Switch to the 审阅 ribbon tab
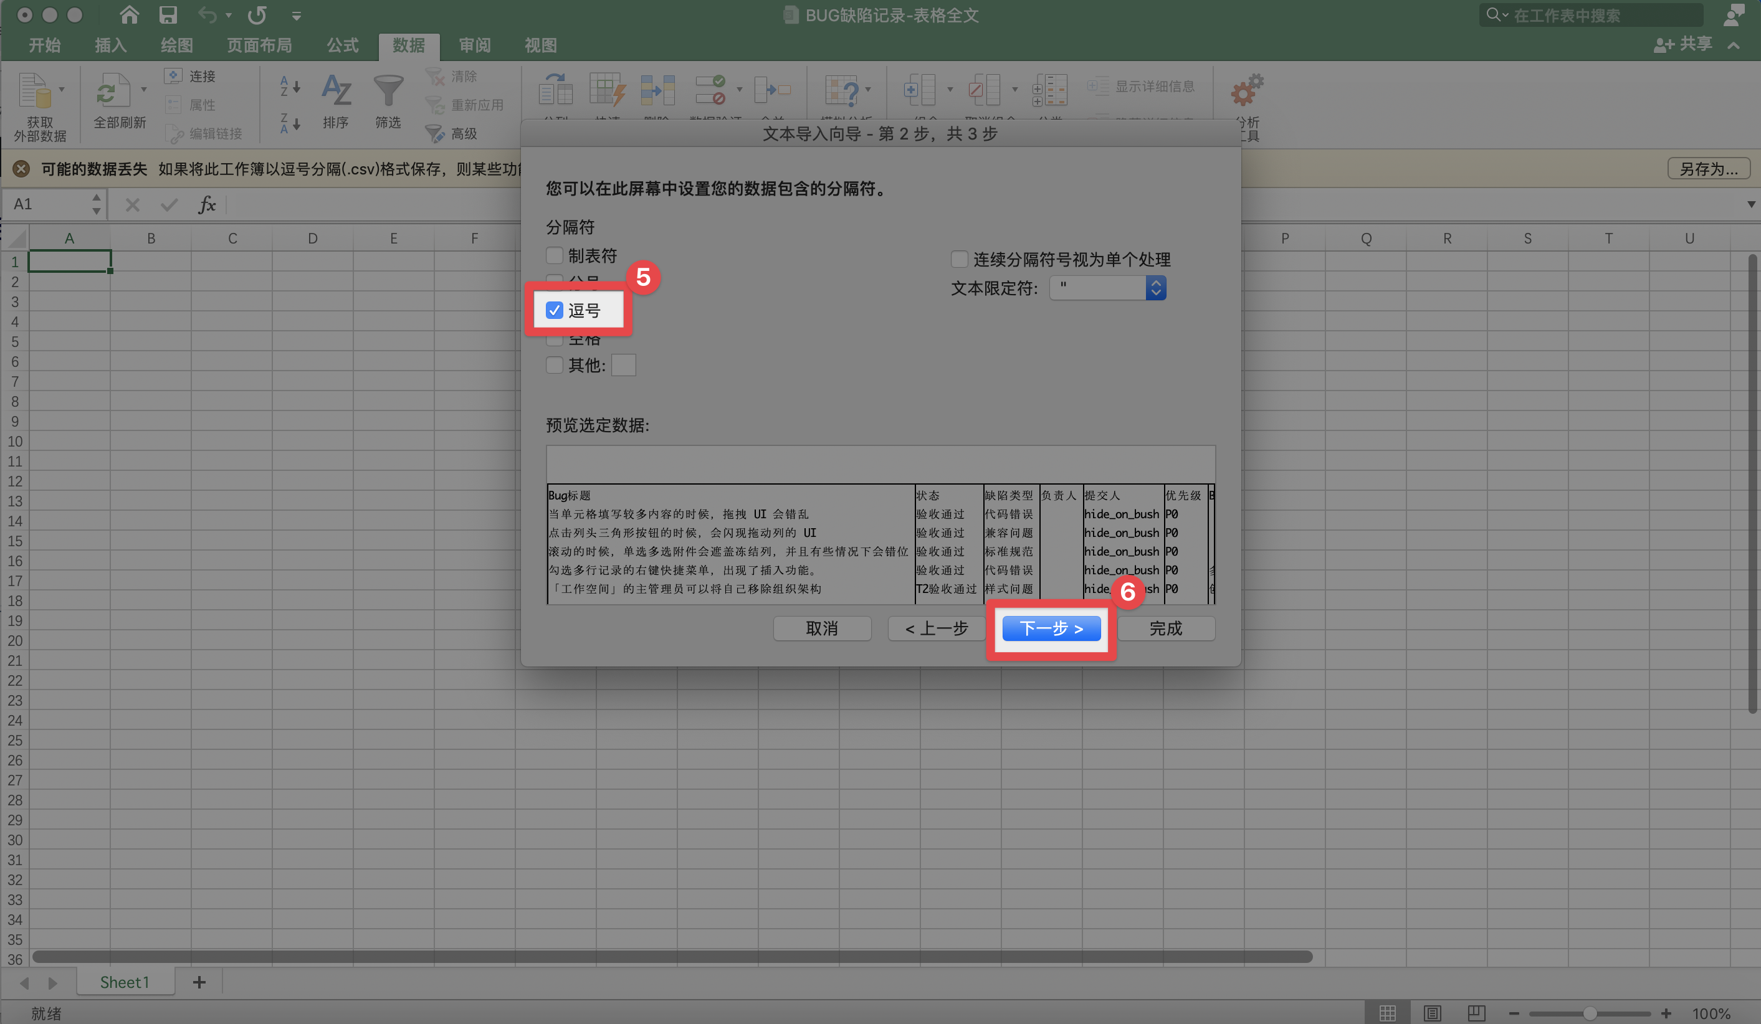1761x1024 pixels. pyautogui.click(x=474, y=45)
